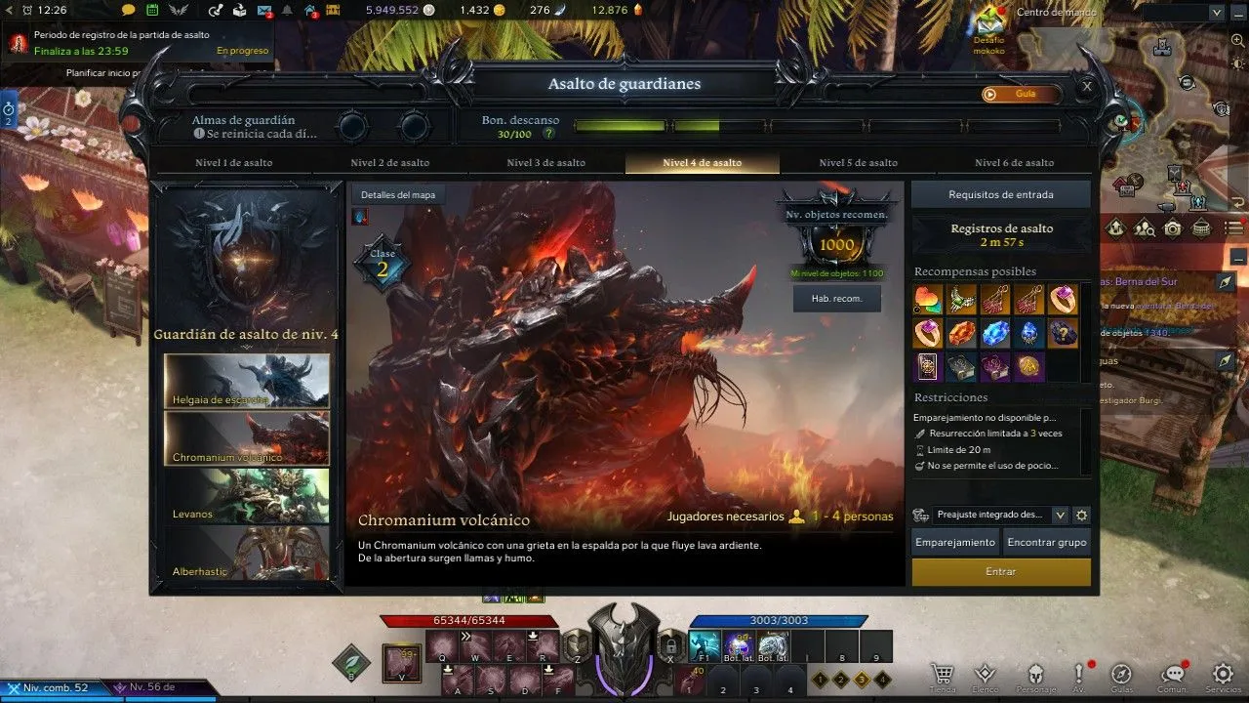Click the Q skill slot
The image size is (1249, 703).
click(442, 645)
